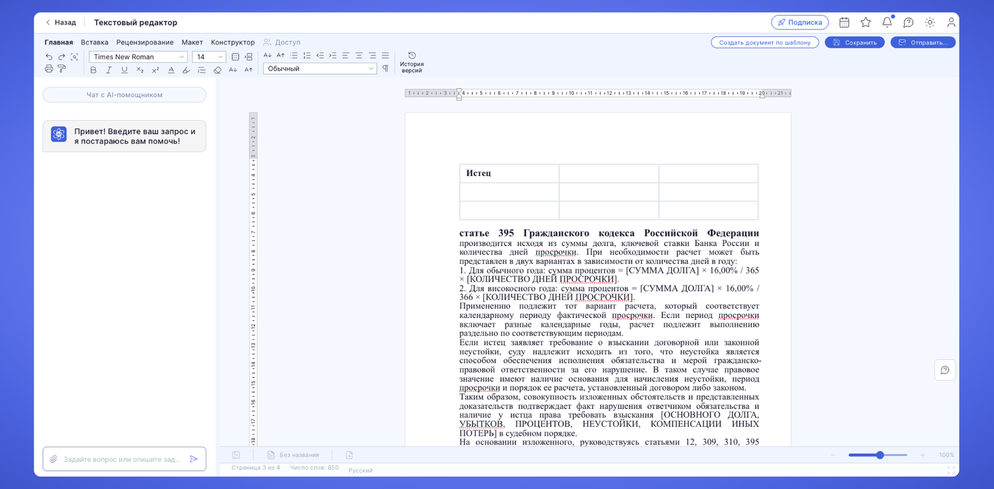Print the document
The height and width of the screenshot is (489, 994).
click(49, 69)
